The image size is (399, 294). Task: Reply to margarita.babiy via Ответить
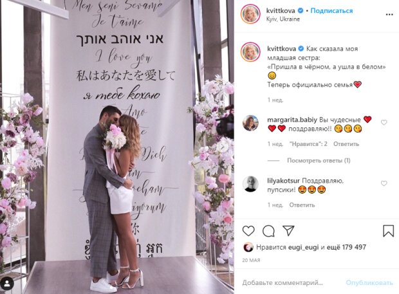[346, 144]
